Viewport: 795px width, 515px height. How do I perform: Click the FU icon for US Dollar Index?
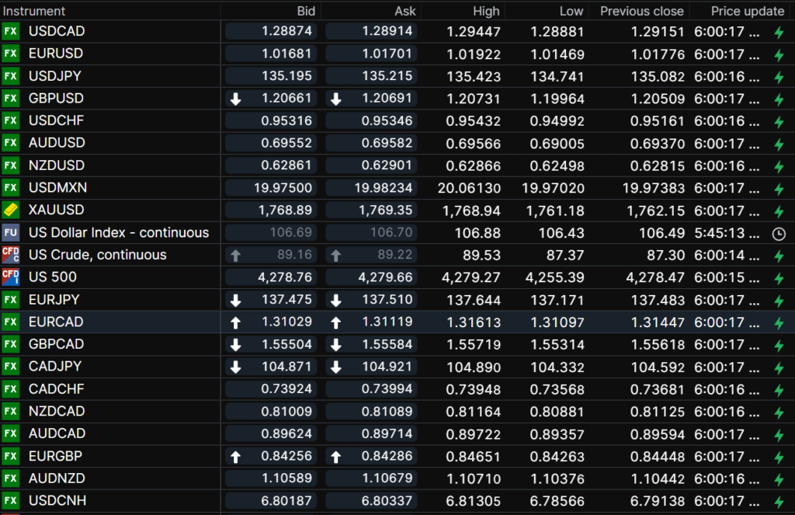point(10,232)
